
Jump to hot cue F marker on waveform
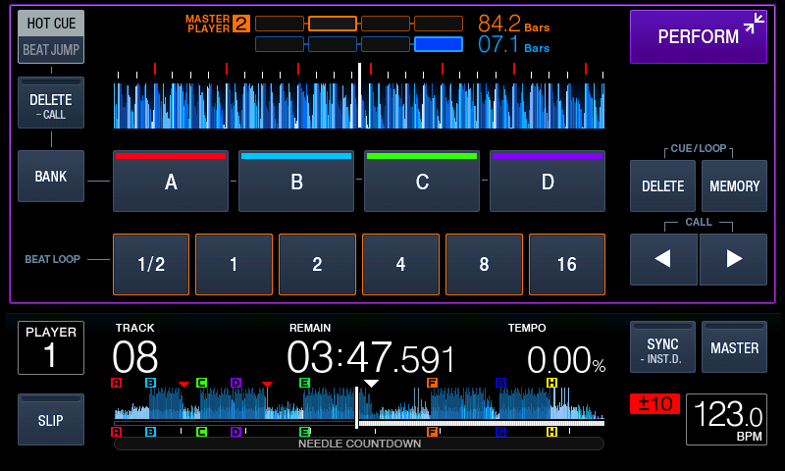click(432, 383)
